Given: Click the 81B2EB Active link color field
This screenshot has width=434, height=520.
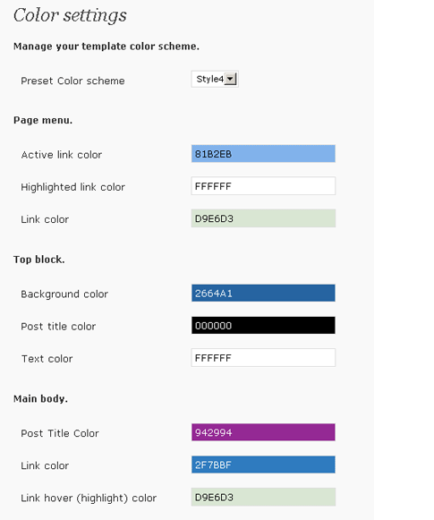Looking at the screenshot, I should coord(263,154).
